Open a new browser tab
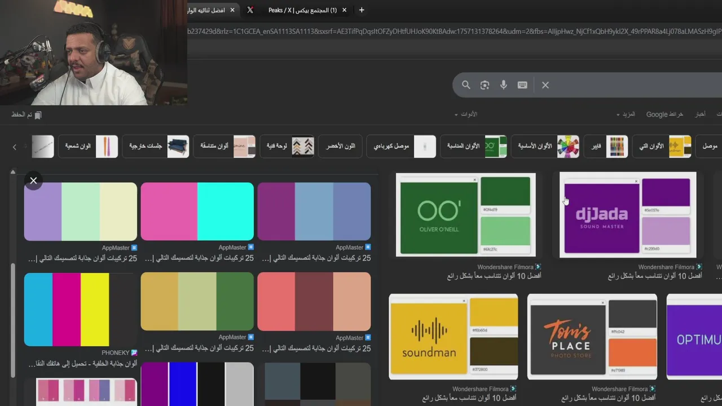Viewport: 722px width, 406px height. pyautogui.click(x=362, y=10)
